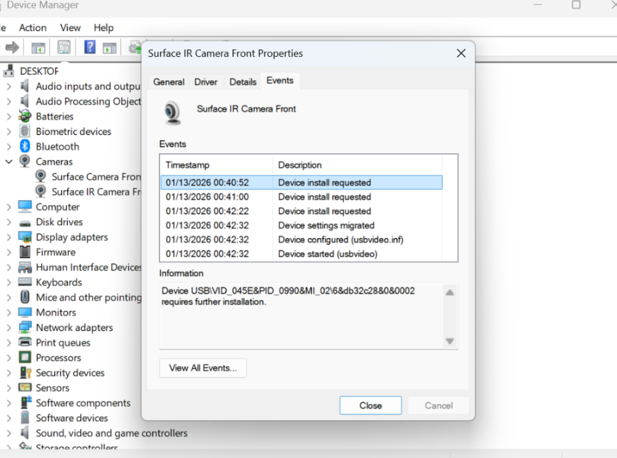Select the 00:41:00 Device install requested event
The image size is (617, 458).
click(x=302, y=197)
